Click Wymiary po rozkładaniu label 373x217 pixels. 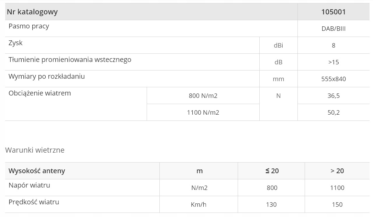(47, 77)
